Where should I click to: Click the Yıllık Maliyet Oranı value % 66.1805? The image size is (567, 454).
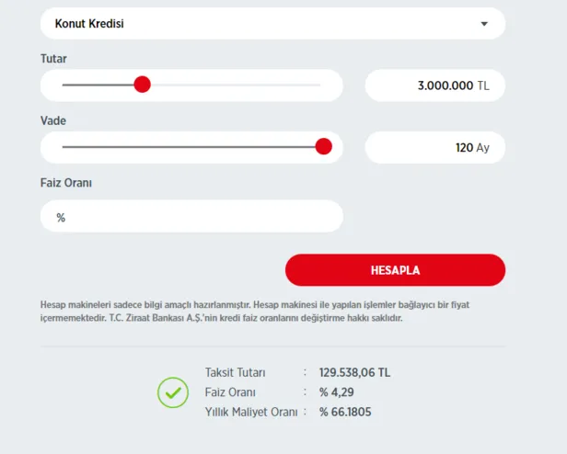tap(346, 413)
